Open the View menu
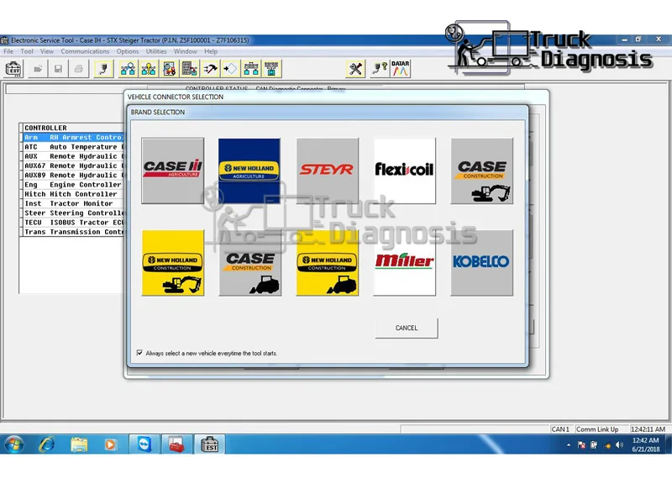Screen dimensions: 672x504 (47, 51)
